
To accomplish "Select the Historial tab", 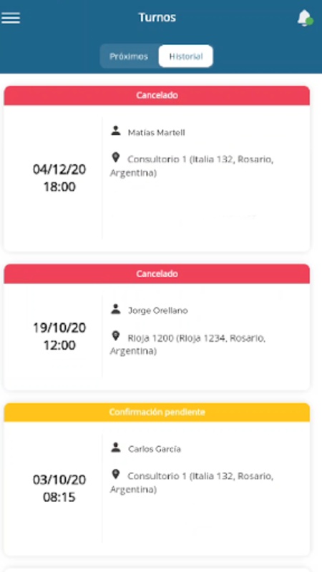I will pyautogui.click(x=186, y=56).
